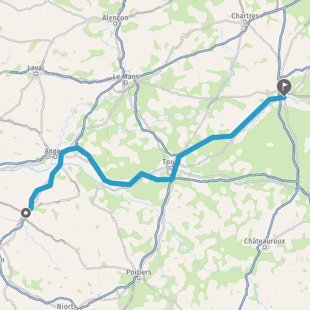This screenshot has width=310, height=310.
Task: Select the Laval city marker
Action: 36,74
